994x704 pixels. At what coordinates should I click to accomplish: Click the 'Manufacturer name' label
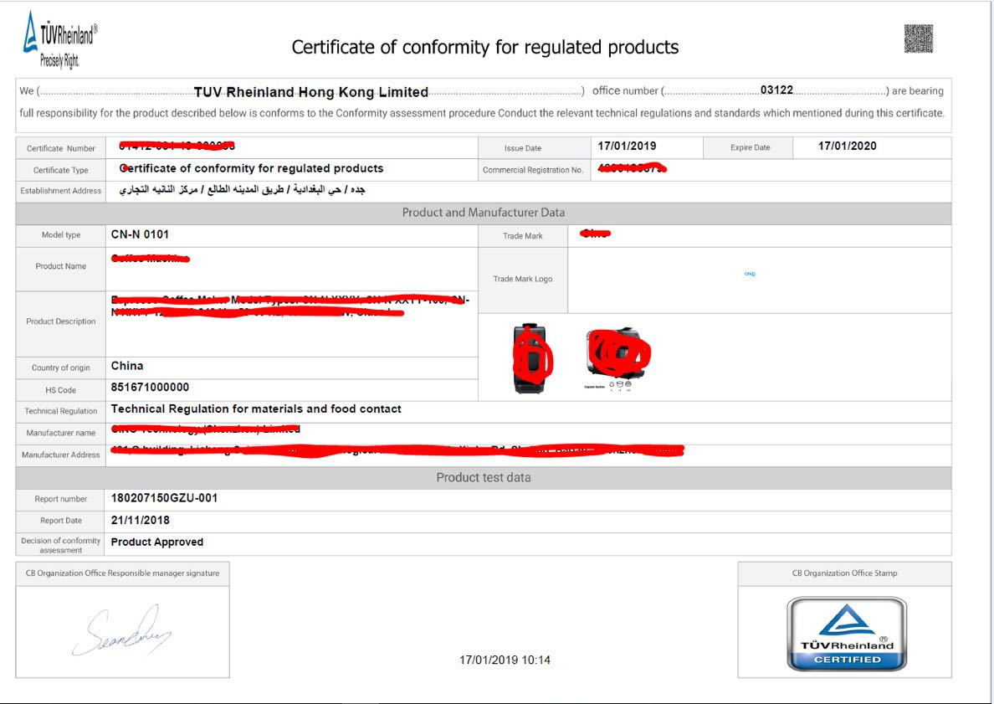coord(61,433)
